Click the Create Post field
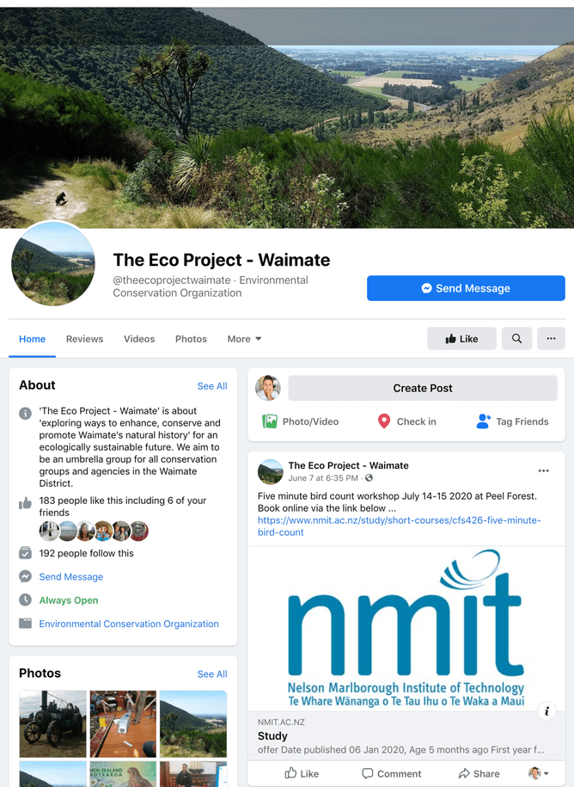This screenshot has width=574, height=787. [x=423, y=388]
